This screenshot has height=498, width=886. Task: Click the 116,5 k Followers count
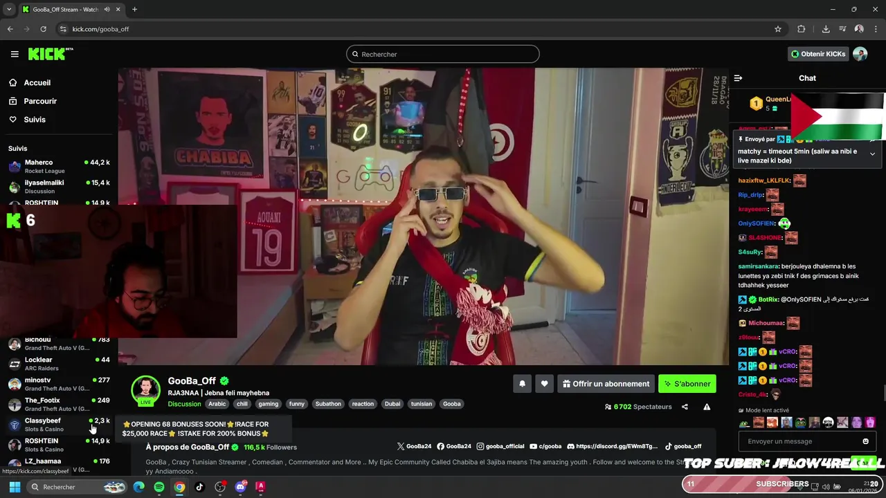(270, 448)
